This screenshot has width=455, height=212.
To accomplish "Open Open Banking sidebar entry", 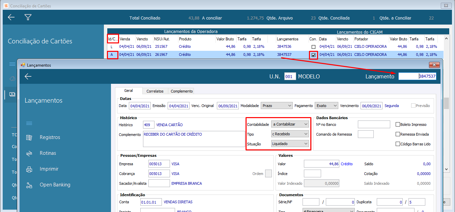I will coord(55,185).
